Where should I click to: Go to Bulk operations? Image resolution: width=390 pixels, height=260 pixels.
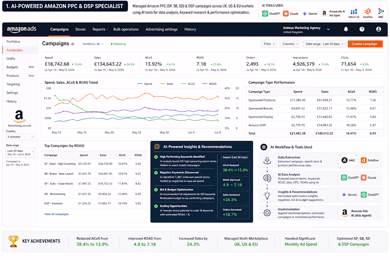coord(126,29)
